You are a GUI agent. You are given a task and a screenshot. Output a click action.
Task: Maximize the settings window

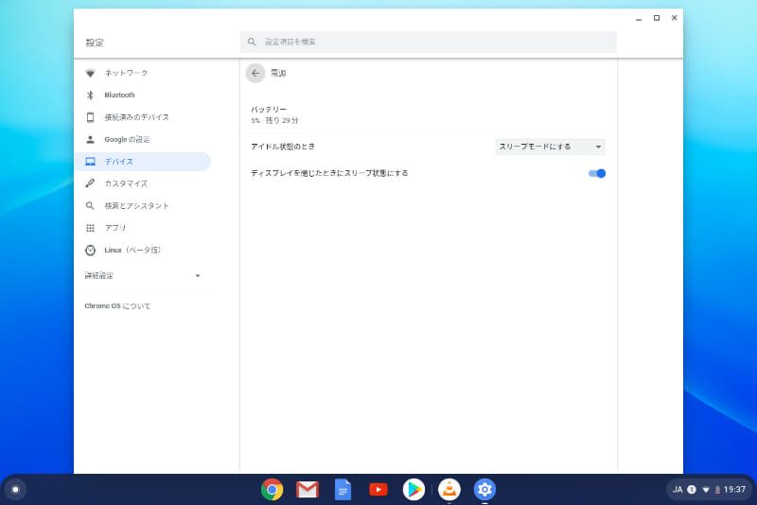[657, 18]
